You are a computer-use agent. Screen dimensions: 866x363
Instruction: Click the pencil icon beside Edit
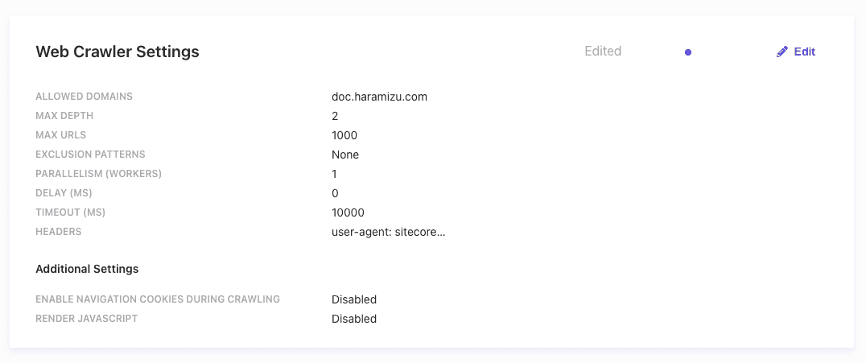pyautogui.click(x=782, y=52)
